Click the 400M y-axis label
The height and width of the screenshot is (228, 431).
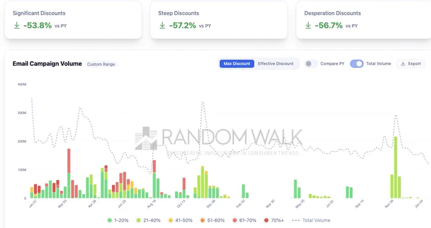coord(22,84)
